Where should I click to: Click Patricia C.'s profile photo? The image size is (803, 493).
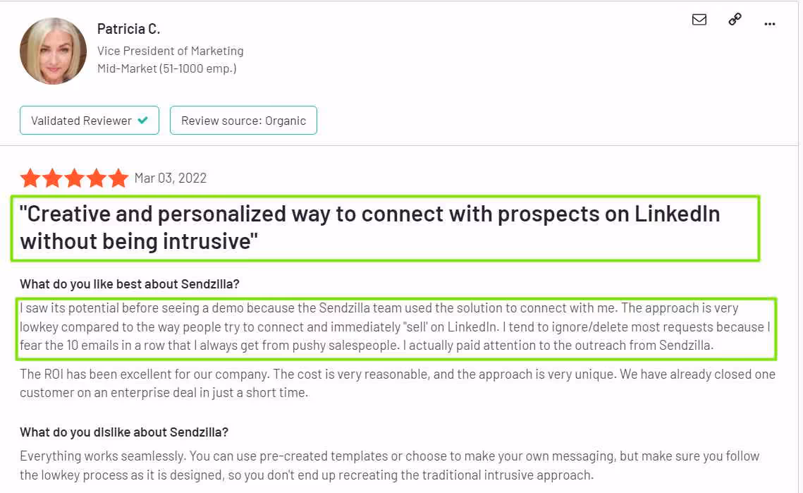tap(53, 50)
